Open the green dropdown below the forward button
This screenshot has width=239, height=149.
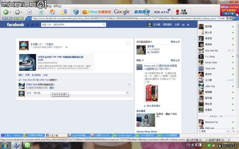[18, 18]
